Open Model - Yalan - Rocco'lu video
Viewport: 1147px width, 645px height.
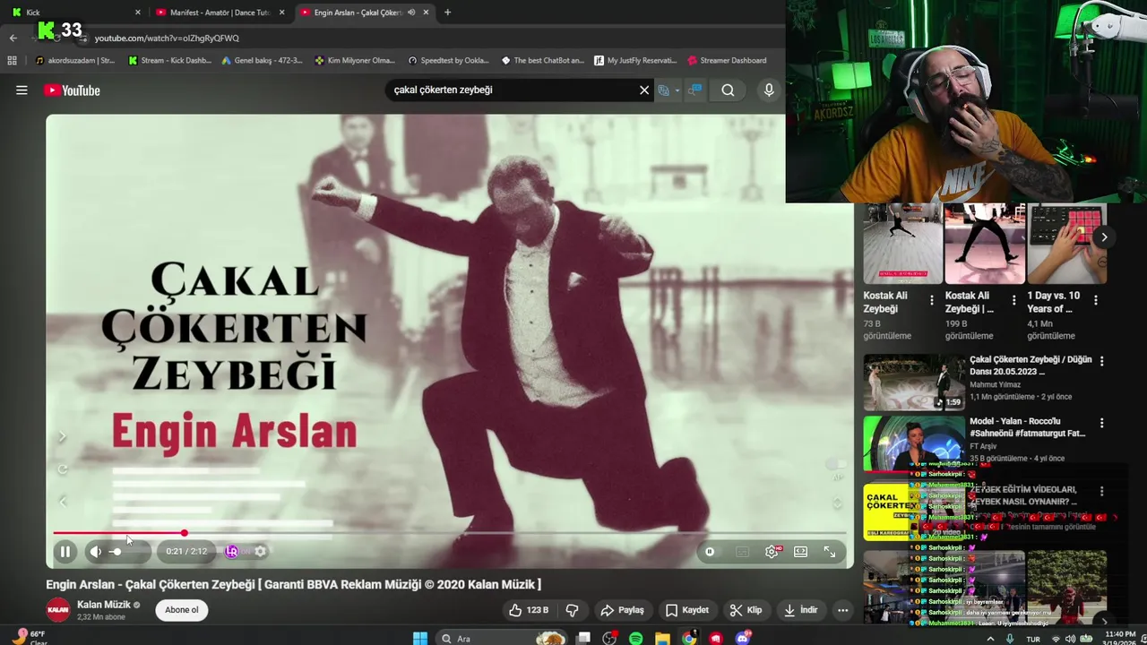point(914,443)
